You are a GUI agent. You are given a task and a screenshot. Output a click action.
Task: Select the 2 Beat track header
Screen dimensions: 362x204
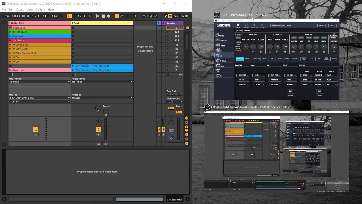102,23
